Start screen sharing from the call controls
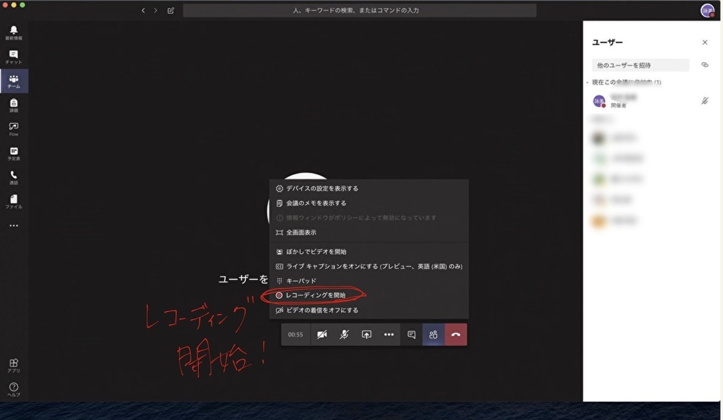This screenshot has height=420, width=723. (x=366, y=334)
